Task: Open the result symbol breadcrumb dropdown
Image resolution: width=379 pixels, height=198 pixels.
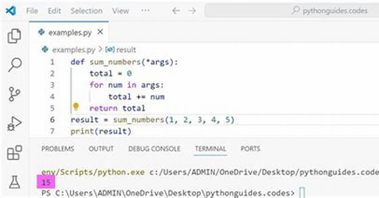Action: click(x=121, y=50)
